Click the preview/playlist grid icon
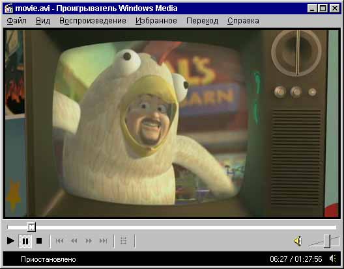Image resolution: width=344 pixels, height=269 pixels. coord(124,241)
